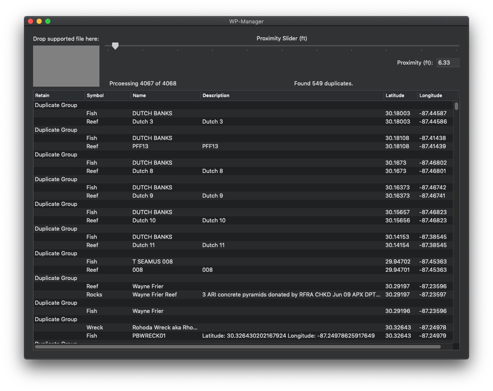Screen dimensions: 493x391
Task: Sort by the Name column header
Action: (x=166, y=95)
